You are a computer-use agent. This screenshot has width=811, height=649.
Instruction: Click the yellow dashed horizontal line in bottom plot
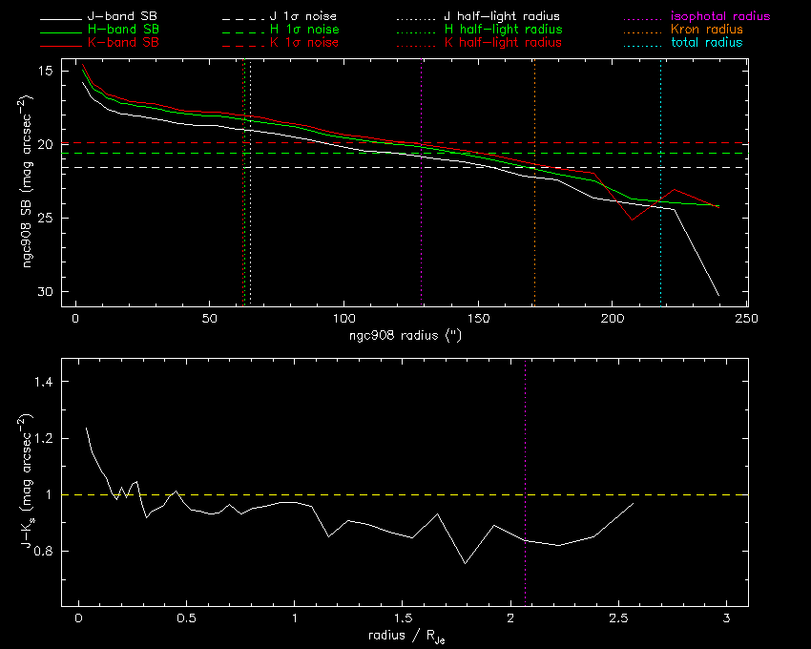(382, 494)
